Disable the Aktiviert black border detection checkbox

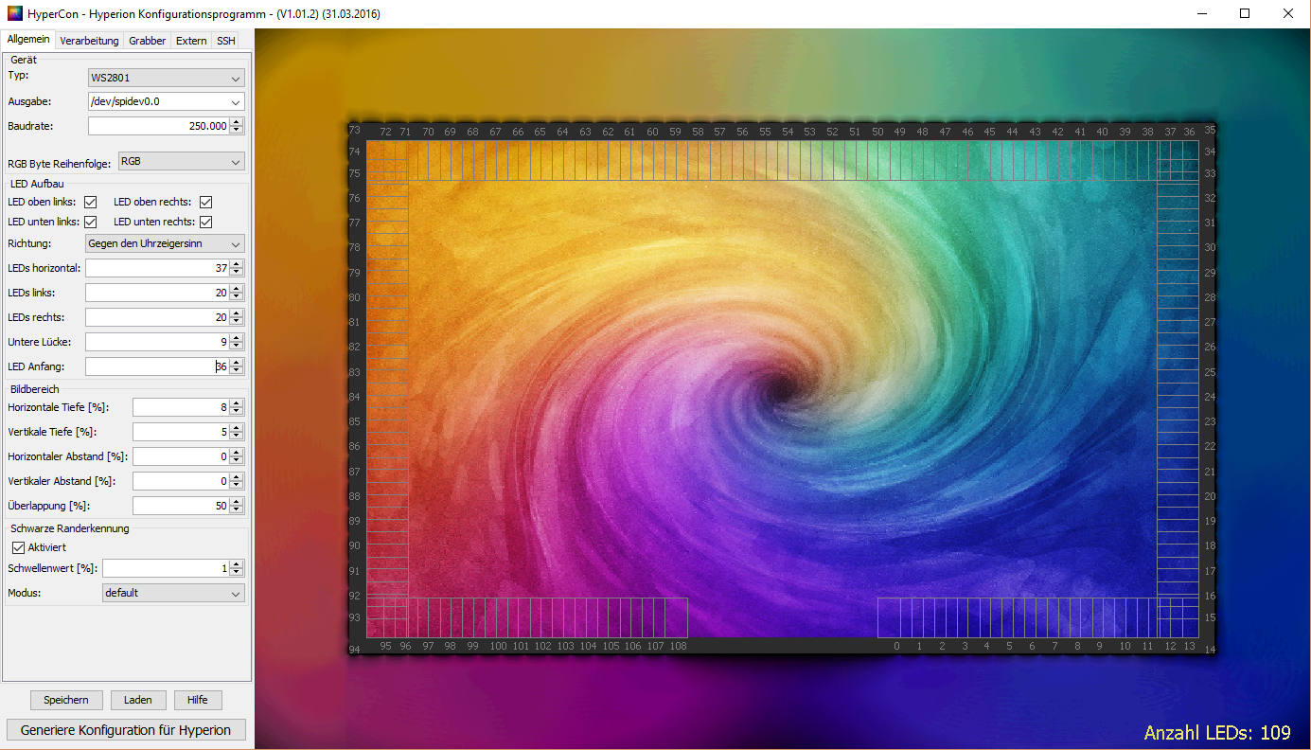click(18, 547)
